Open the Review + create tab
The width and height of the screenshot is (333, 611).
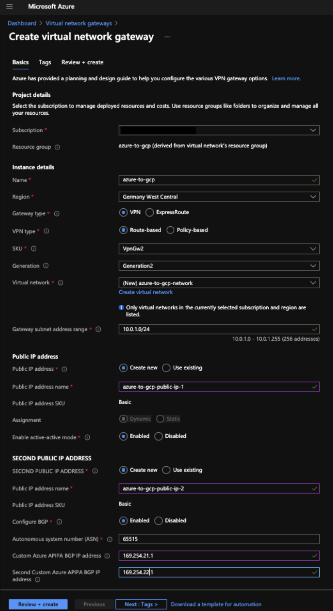(82, 62)
